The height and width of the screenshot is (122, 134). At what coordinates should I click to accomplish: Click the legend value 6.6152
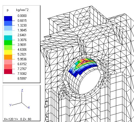click(22, 64)
